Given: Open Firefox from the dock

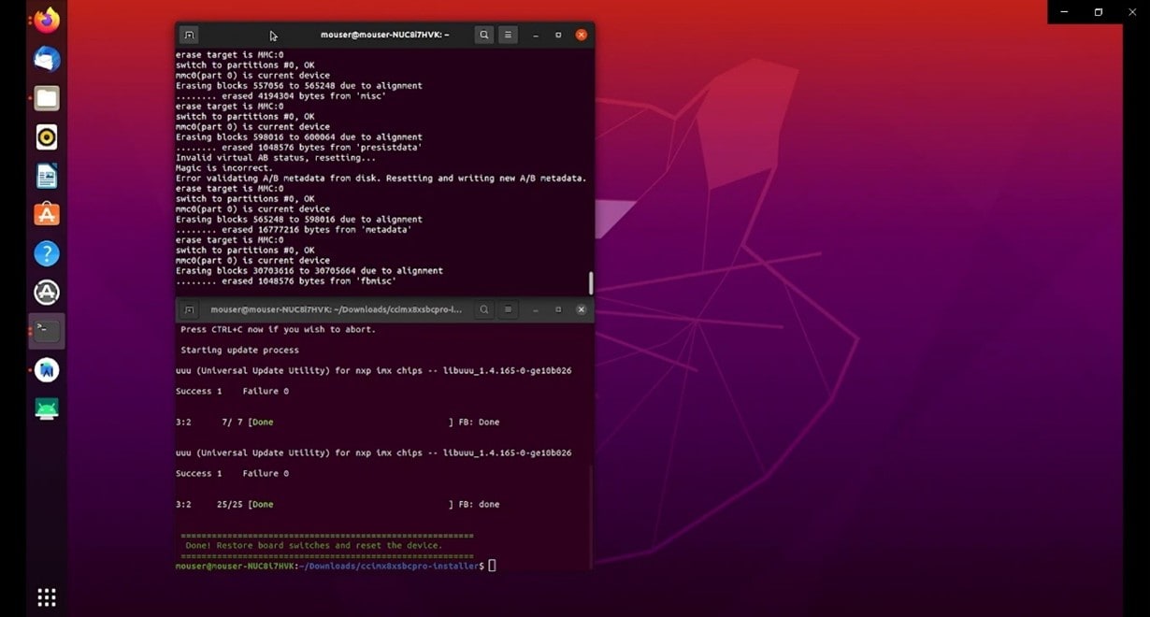Looking at the screenshot, I should 47,21.
